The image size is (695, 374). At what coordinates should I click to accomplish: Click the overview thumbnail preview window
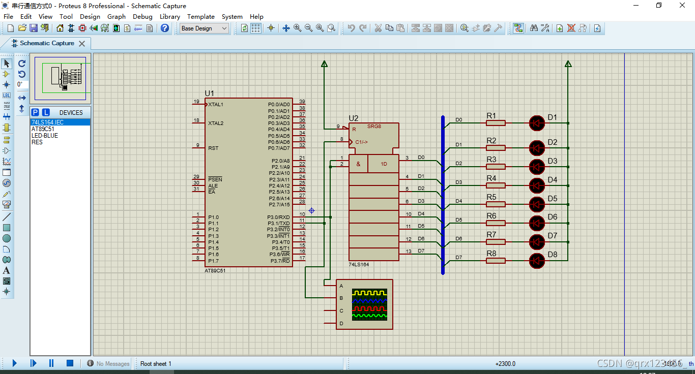click(61, 79)
